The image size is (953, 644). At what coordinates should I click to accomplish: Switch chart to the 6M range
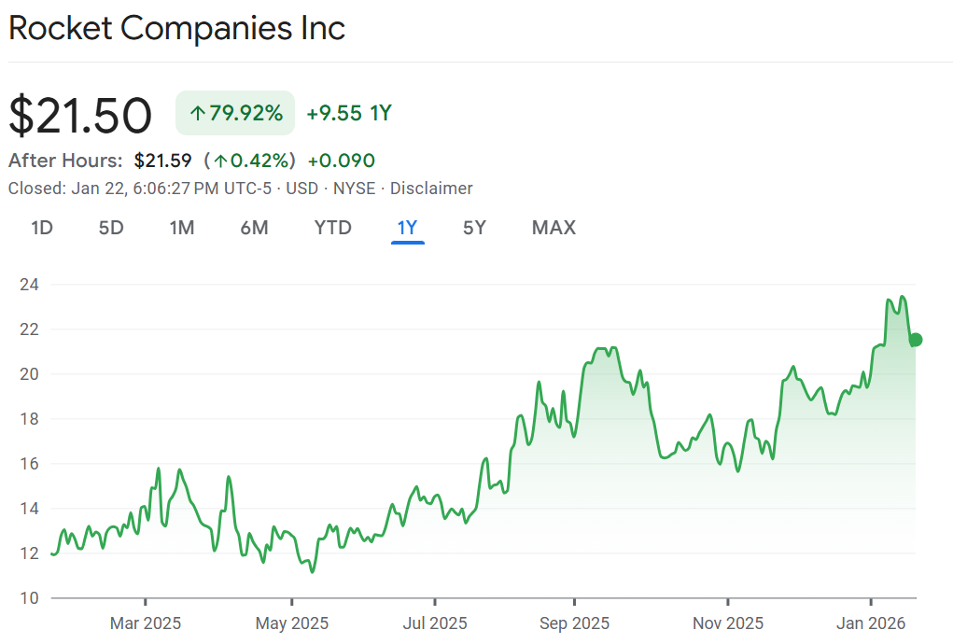[x=254, y=228]
